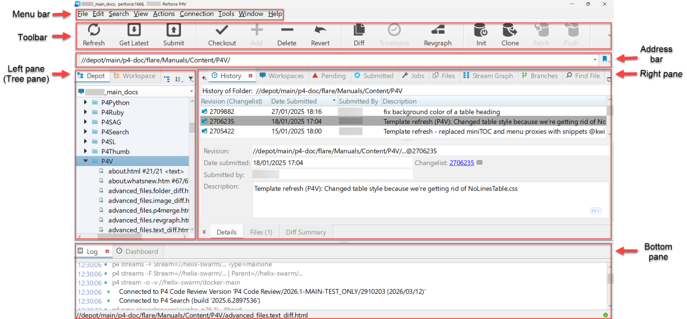Screen dimensions: 687x319
Task: Click log line 'Connected to P4 Search'
Action: pyautogui.click(x=190, y=300)
